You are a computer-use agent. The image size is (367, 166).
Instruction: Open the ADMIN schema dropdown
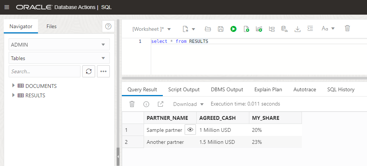[59, 44]
